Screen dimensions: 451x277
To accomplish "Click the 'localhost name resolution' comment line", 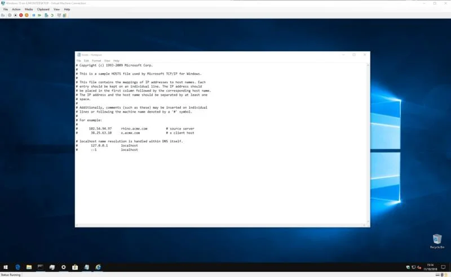I will (130, 141).
